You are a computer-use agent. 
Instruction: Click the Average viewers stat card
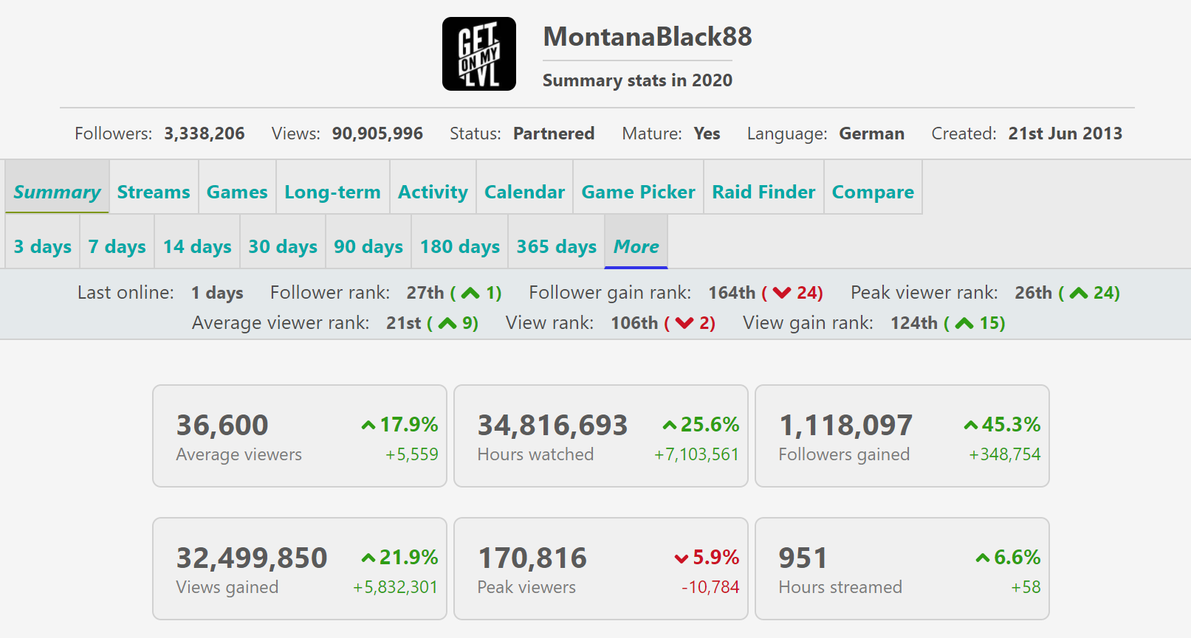[299, 436]
